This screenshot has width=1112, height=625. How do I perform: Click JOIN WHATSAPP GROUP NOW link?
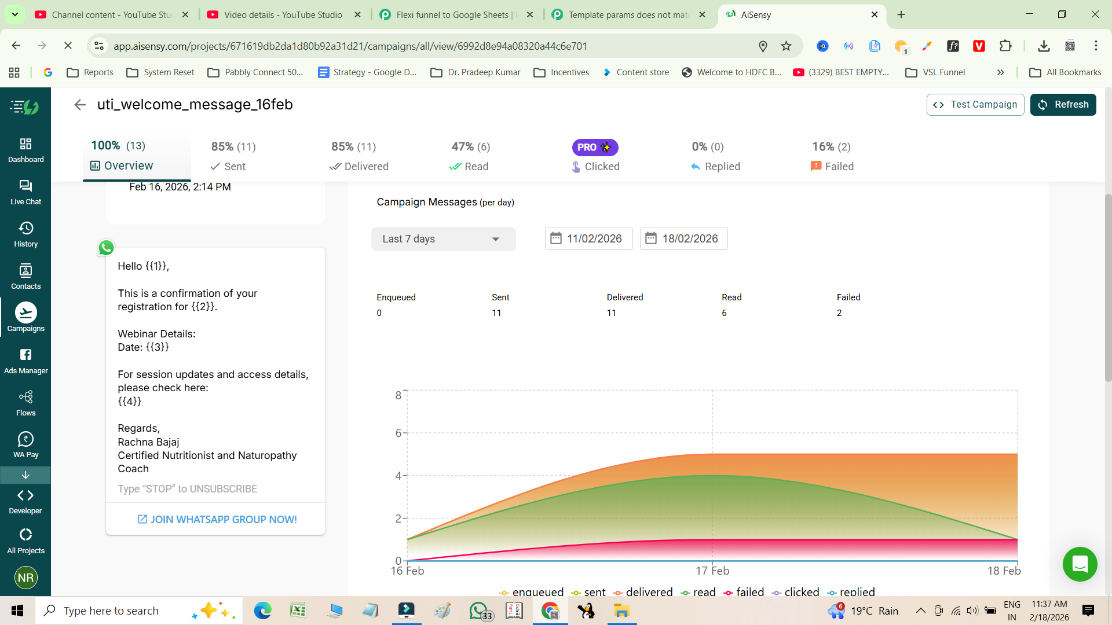217,520
